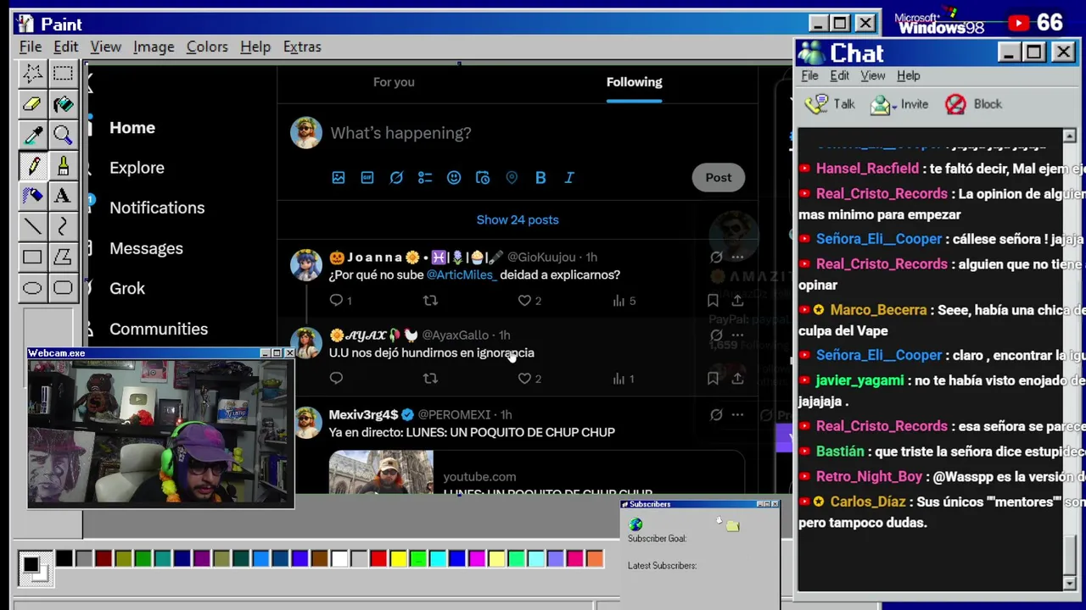Image resolution: width=1086 pixels, height=610 pixels.
Task: Choose the Rounded Rectangle tool
Action: pos(63,288)
